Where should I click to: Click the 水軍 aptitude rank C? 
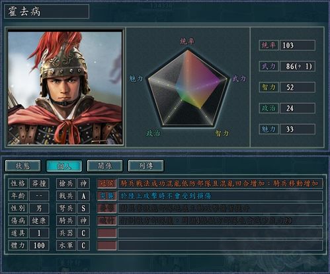coord(83,246)
